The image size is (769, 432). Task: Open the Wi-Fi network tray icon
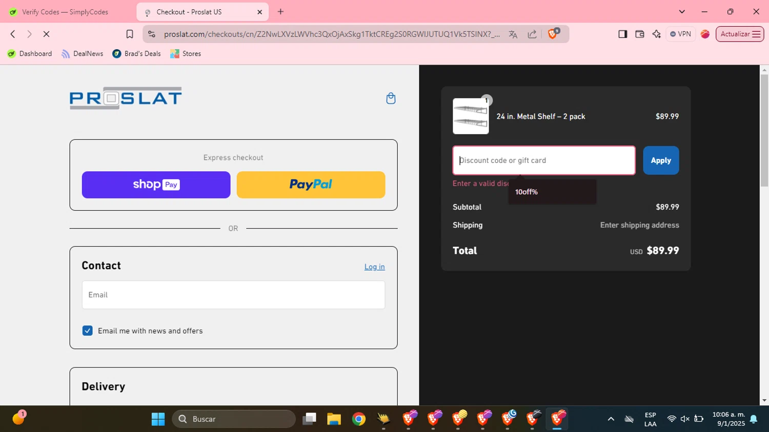(672, 419)
